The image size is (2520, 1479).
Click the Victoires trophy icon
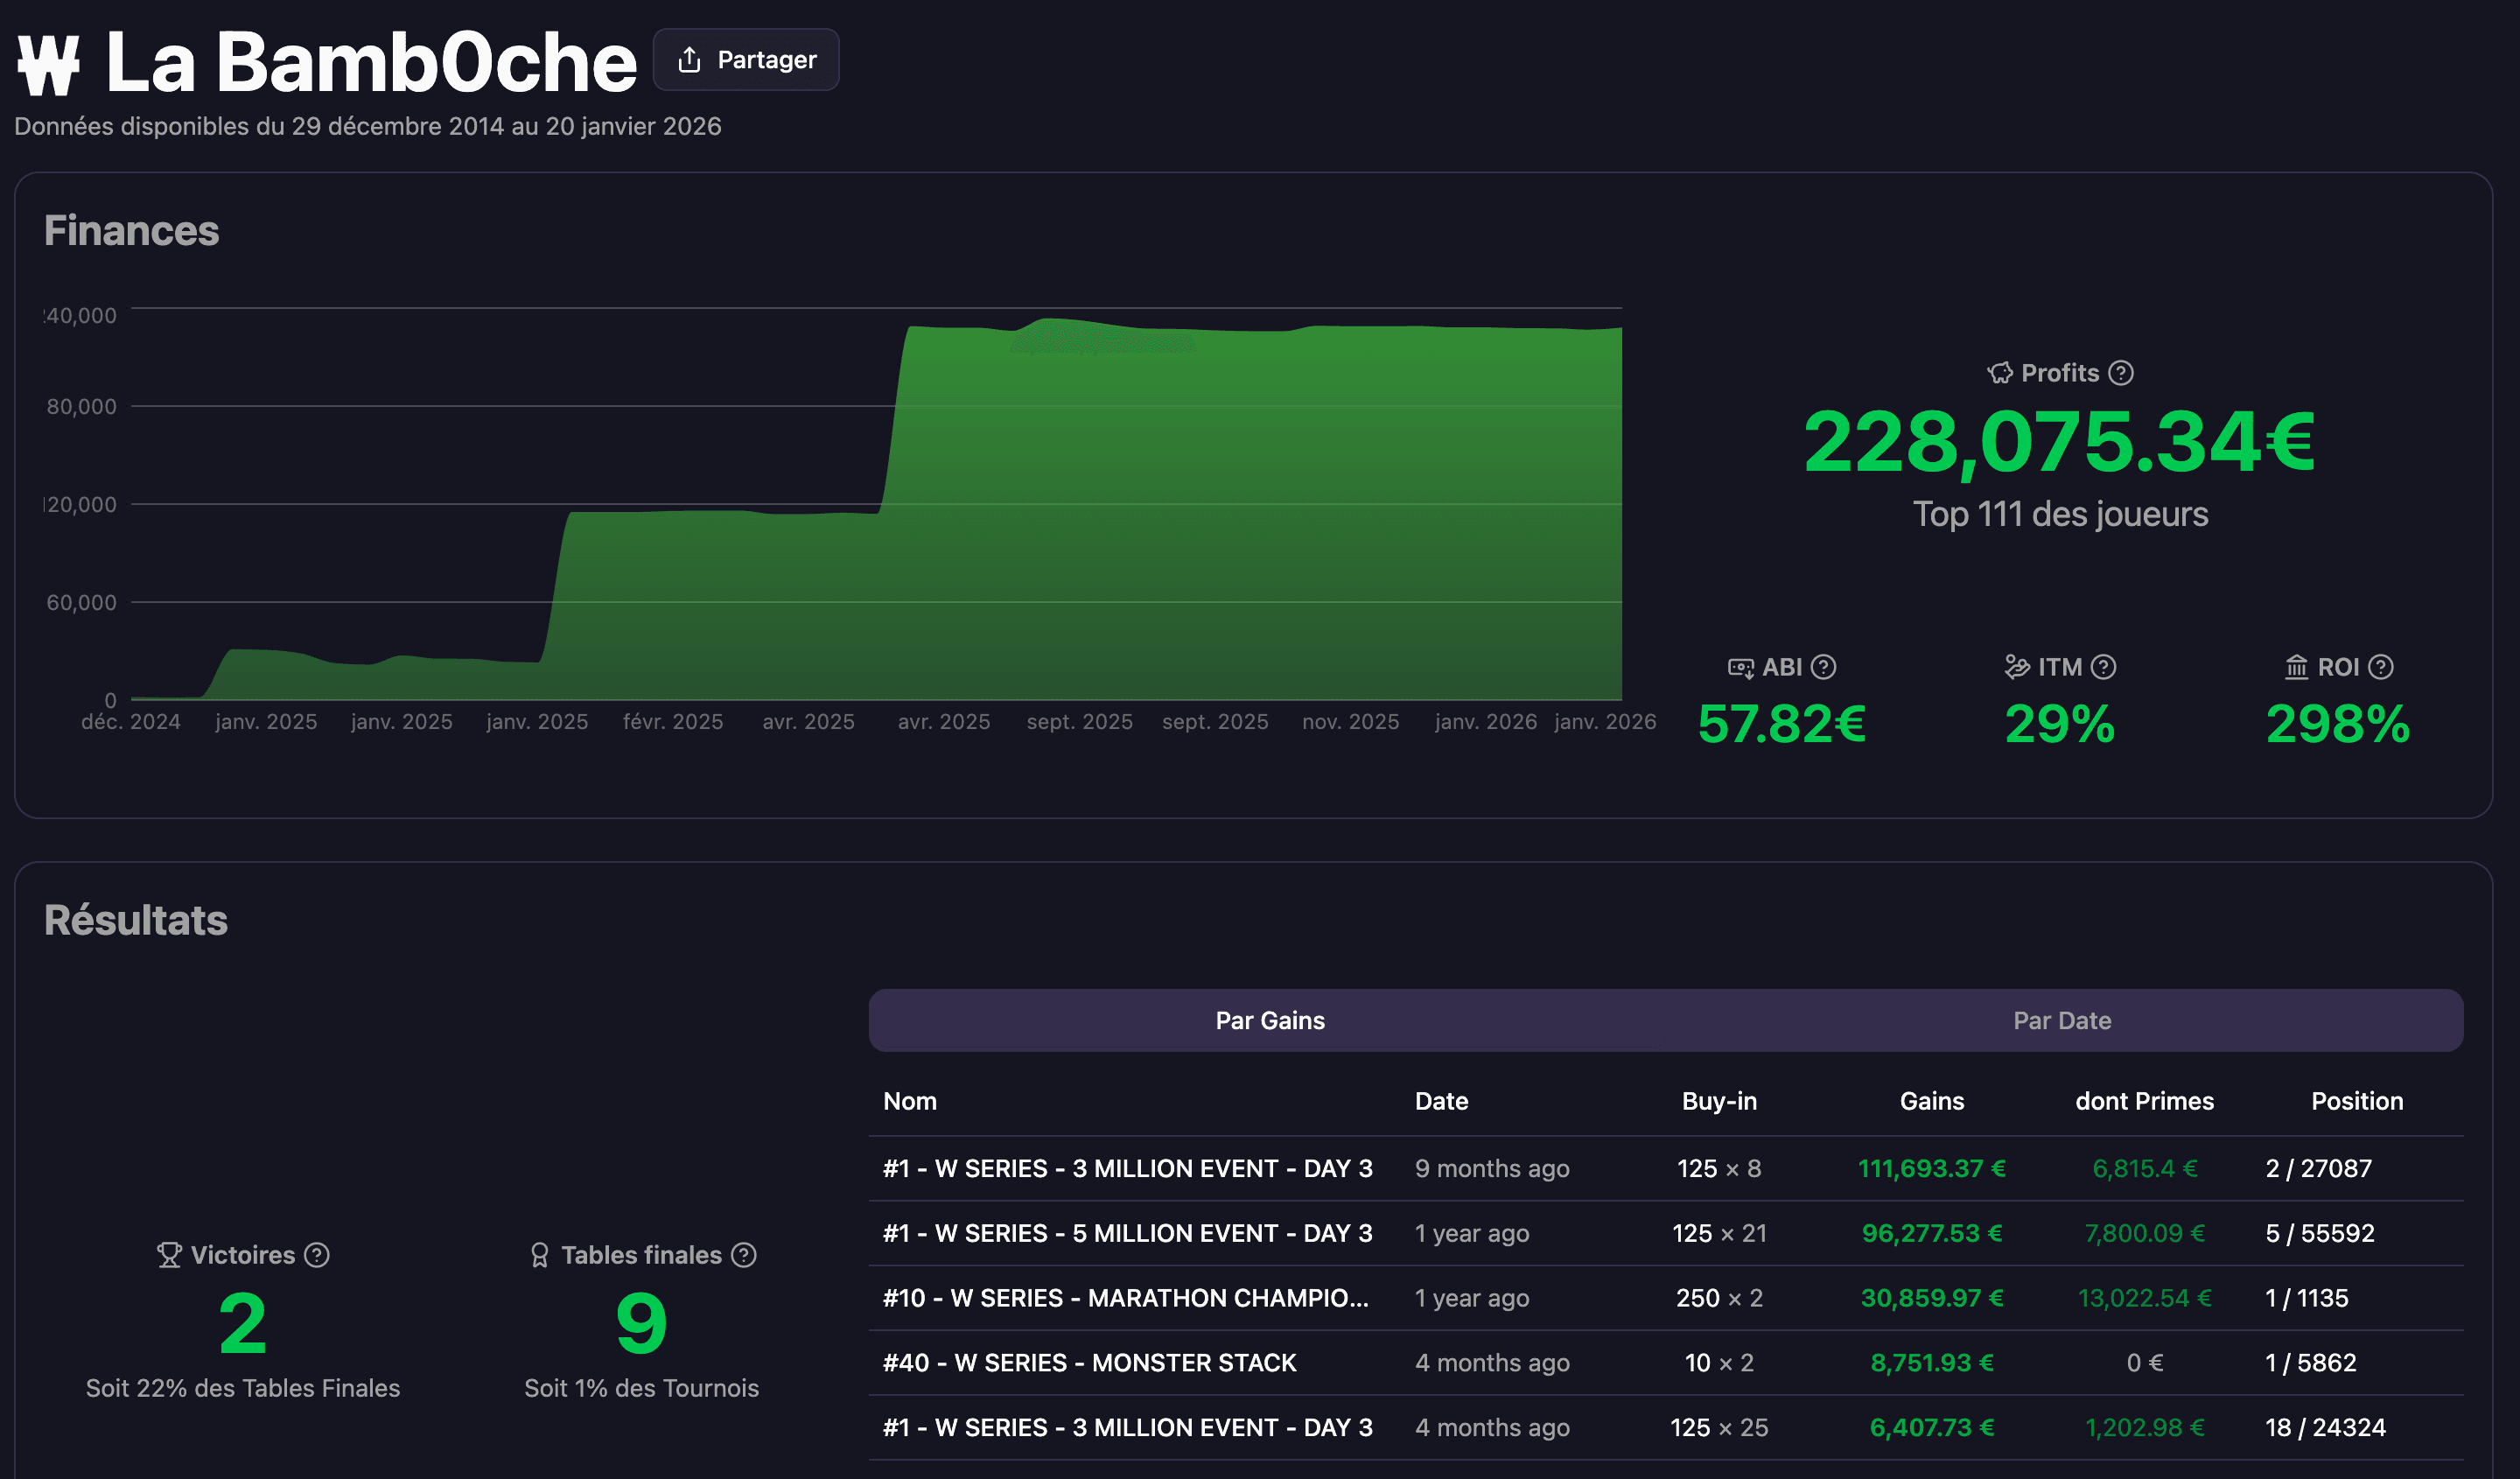pyautogui.click(x=169, y=1255)
